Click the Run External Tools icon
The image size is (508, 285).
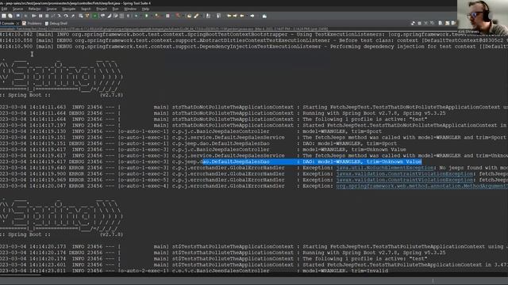click(x=157, y=16)
